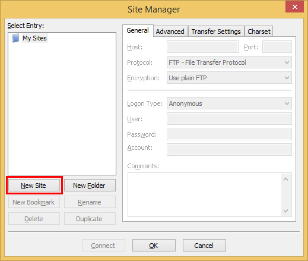
Task: Click the New Folder button
Action: coord(90,185)
